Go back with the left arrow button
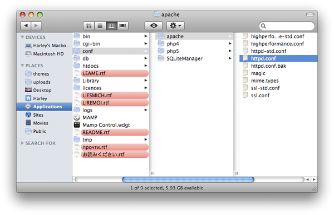The image size is (334, 215). click(26, 26)
